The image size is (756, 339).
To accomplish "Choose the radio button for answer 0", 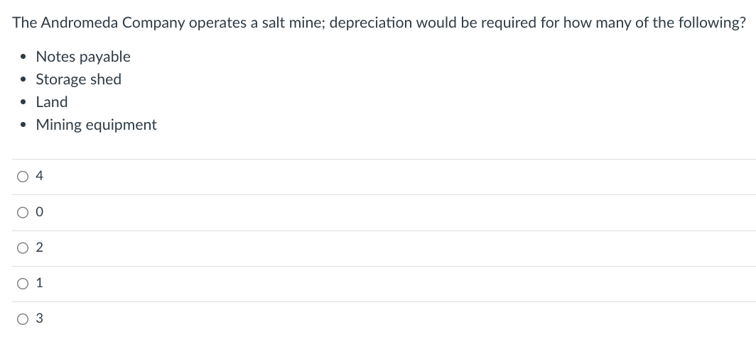I will pyautogui.click(x=23, y=212).
